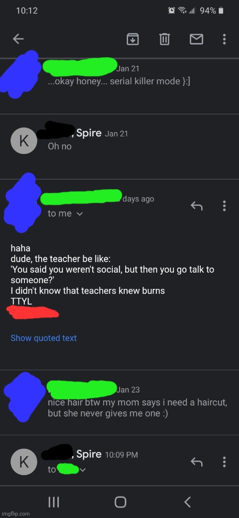239x518 pixels.
Task: Archive this email thread
Action: click(x=132, y=40)
